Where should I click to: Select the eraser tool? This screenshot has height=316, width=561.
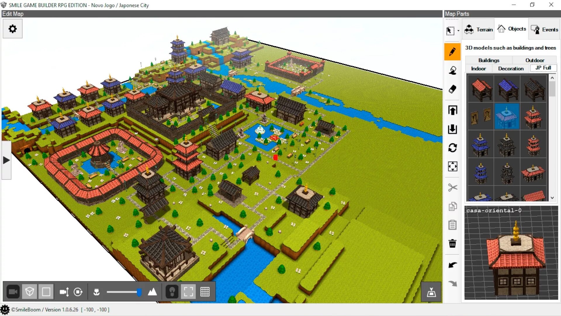click(x=452, y=89)
